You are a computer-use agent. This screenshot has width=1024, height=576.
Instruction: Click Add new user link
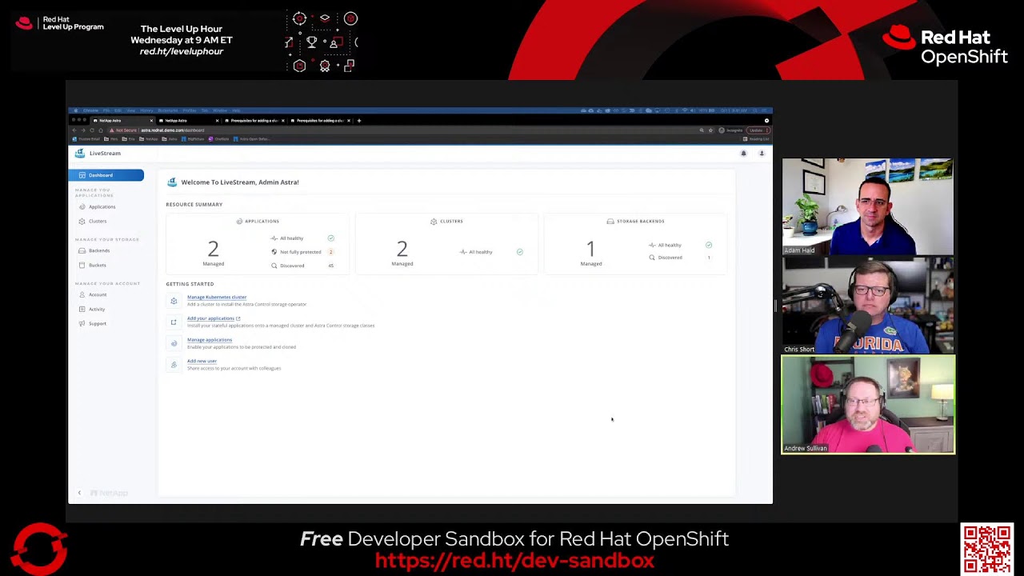[x=202, y=361]
